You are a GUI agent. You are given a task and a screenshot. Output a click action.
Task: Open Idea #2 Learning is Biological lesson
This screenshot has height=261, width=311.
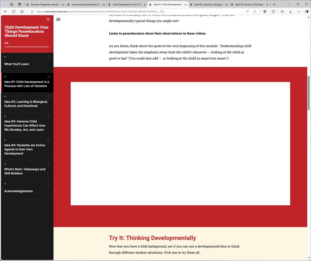[27, 102]
